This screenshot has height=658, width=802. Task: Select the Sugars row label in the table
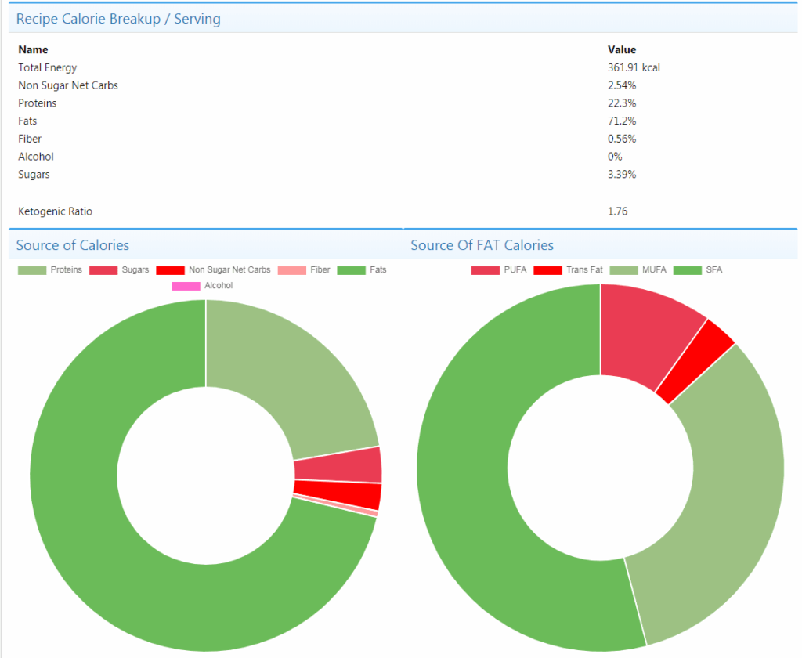pos(34,175)
